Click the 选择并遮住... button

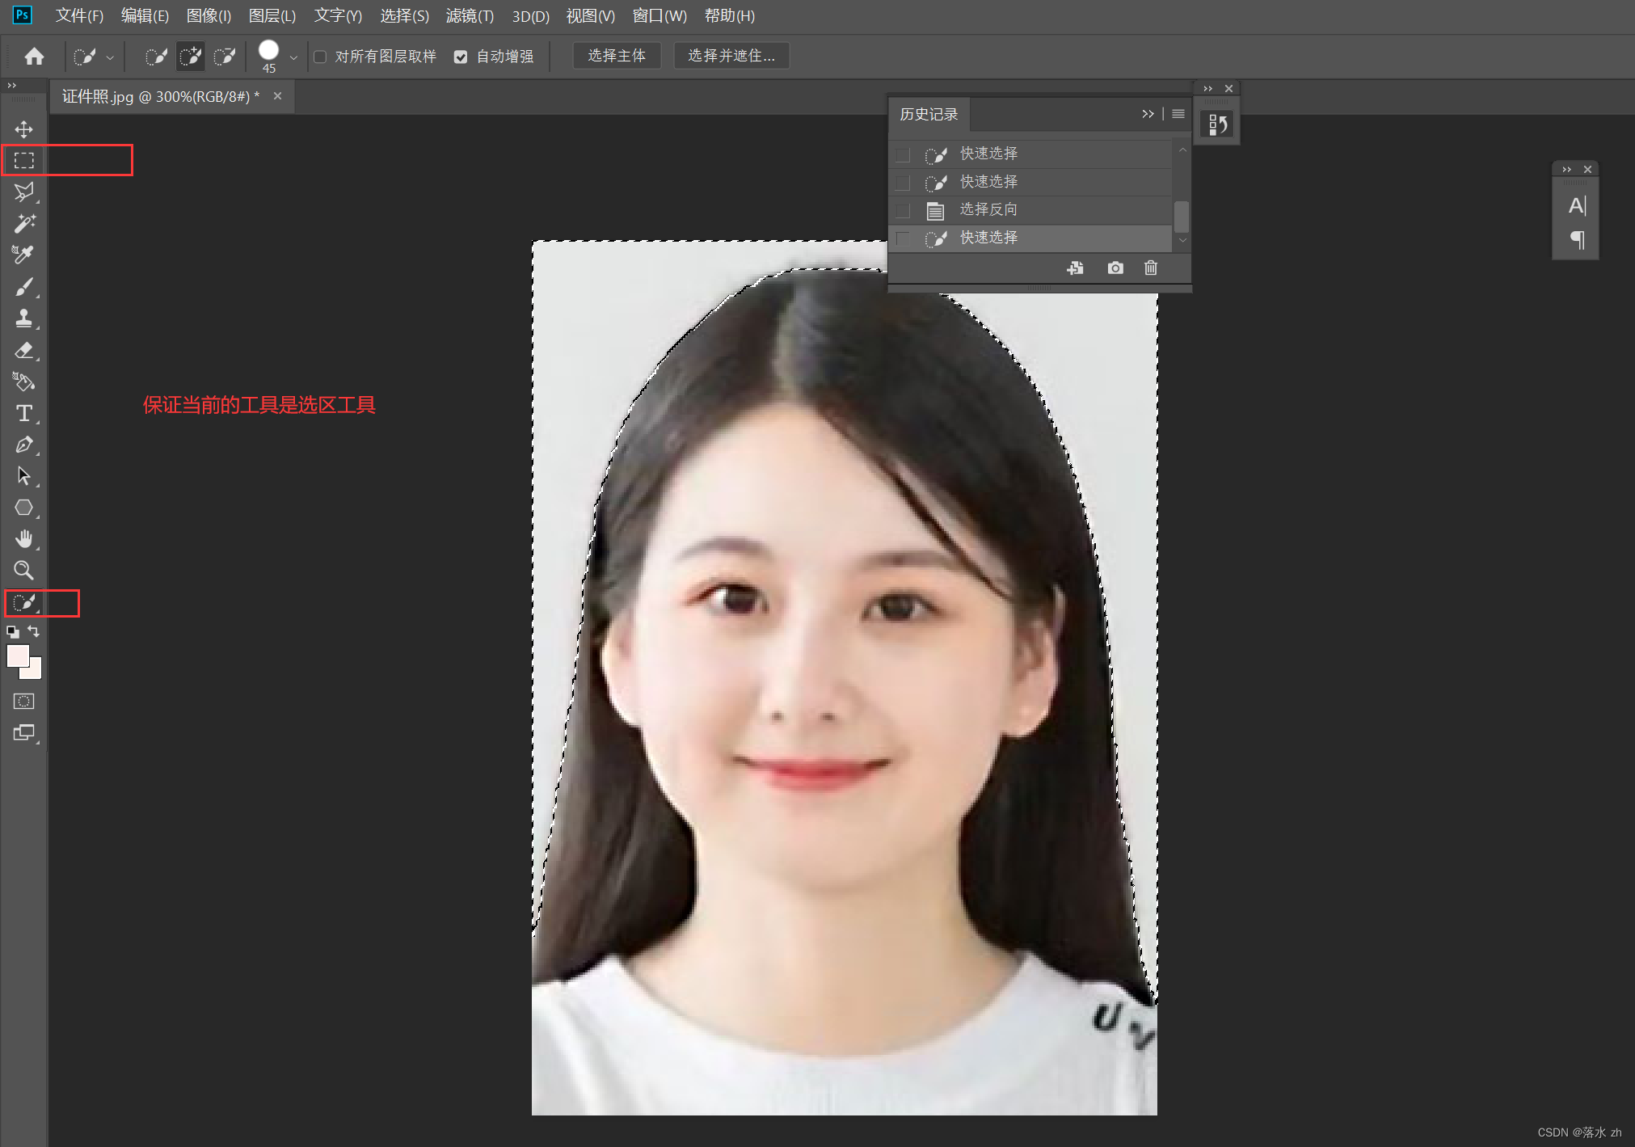tap(731, 56)
